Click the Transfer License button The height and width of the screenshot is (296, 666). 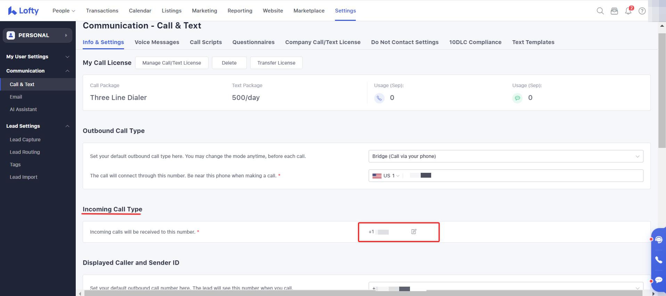276,63
